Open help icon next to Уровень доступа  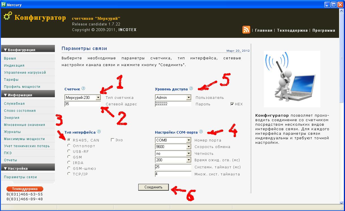click(191, 88)
